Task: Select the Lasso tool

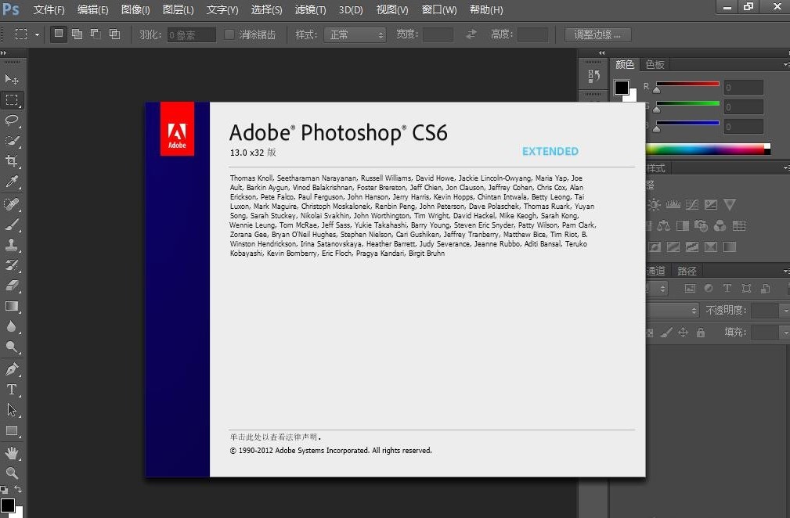Action: click(x=12, y=120)
